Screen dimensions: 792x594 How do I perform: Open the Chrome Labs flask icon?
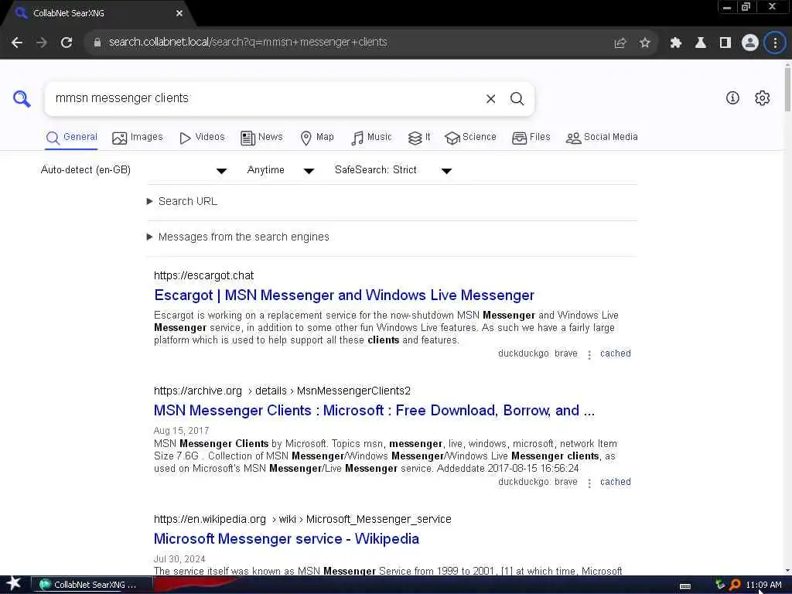click(701, 43)
